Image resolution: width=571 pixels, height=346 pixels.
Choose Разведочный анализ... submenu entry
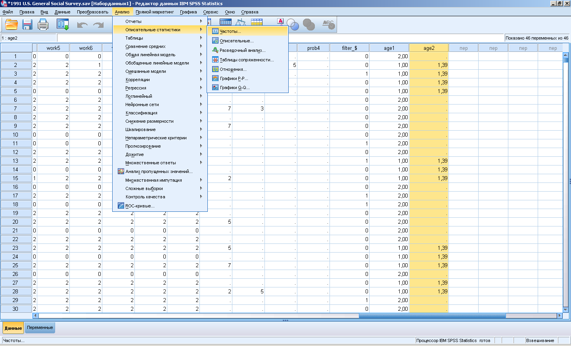[248, 50]
